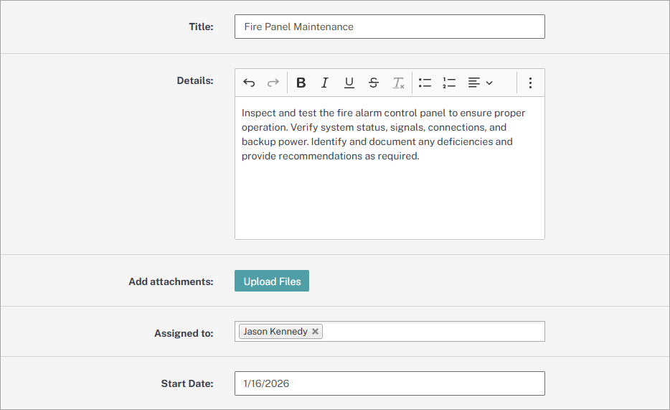Screen dimensions: 670x410
Task: Remove Jason Kennedy from assignees
Action: coord(315,331)
